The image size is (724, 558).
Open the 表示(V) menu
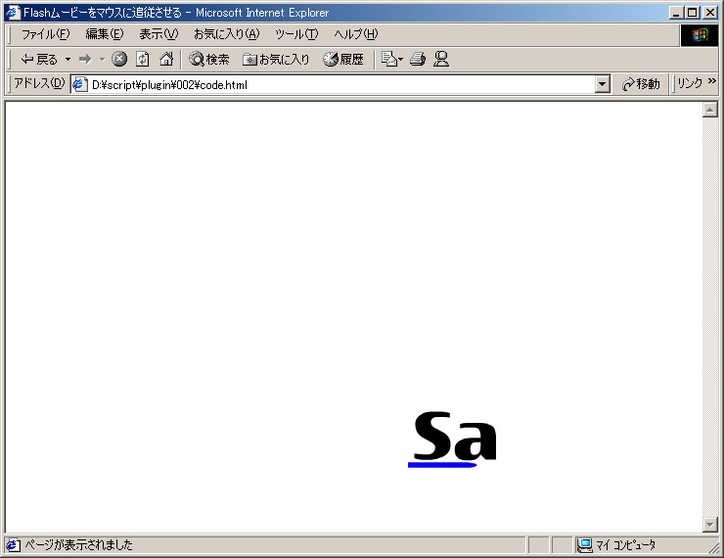(158, 34)
